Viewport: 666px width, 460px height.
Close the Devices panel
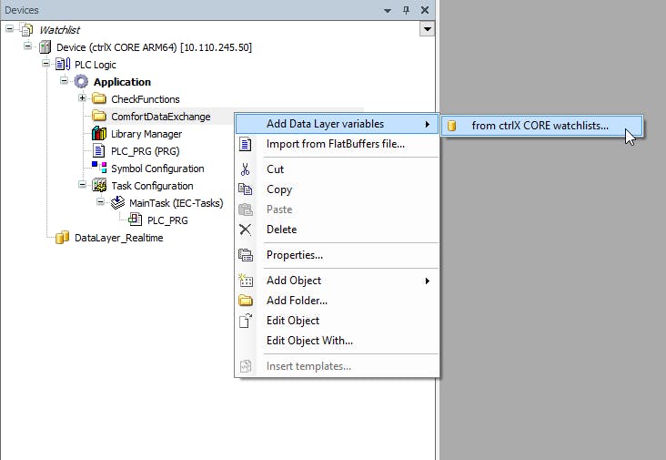[x=425, y=10]
